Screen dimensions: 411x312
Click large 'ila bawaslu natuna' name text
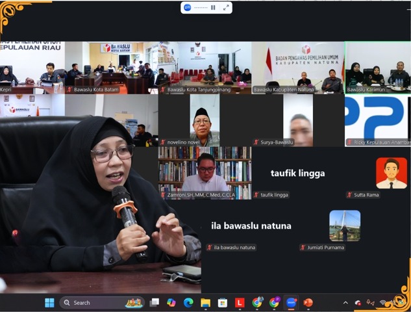pyautogui.click(x=251, y=226)
